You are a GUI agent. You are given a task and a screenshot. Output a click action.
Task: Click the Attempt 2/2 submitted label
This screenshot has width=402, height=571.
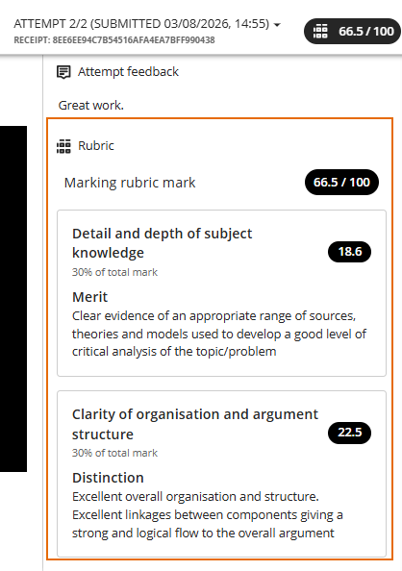141,24
